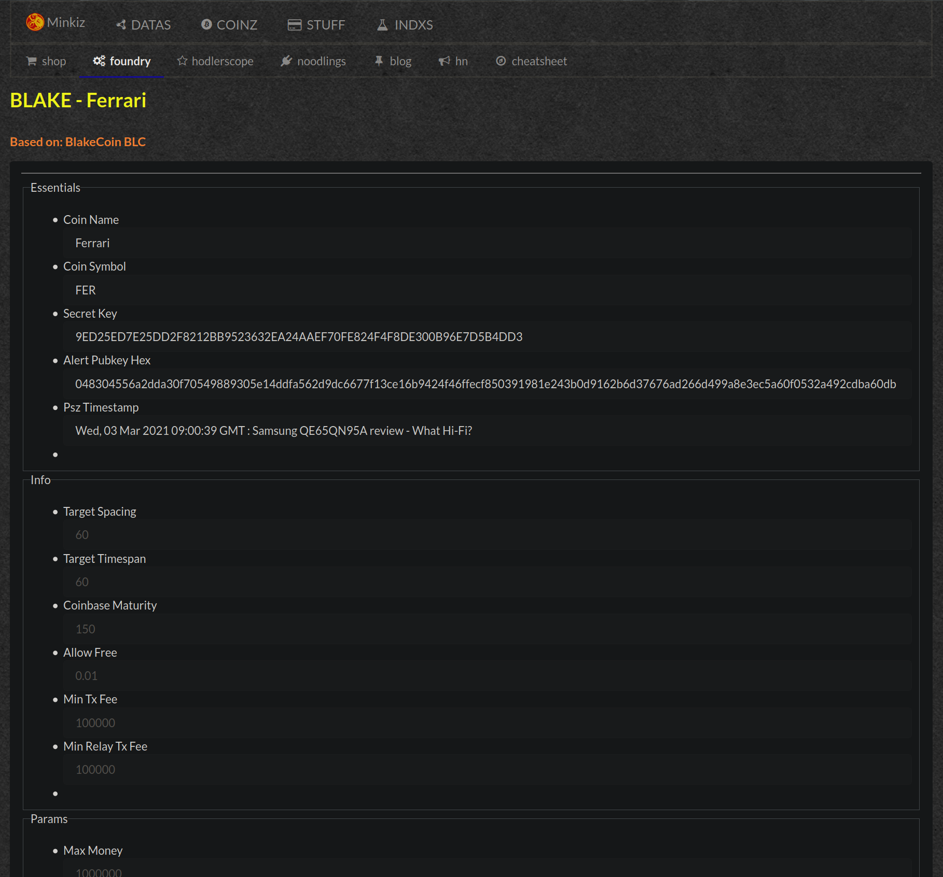Click the Params section label
The height and width of the screenshot is (877, 943).
[49, 819]
